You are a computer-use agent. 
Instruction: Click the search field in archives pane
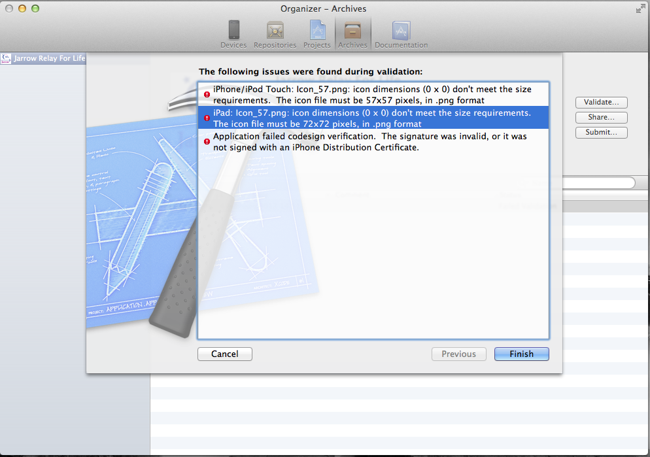598,182
